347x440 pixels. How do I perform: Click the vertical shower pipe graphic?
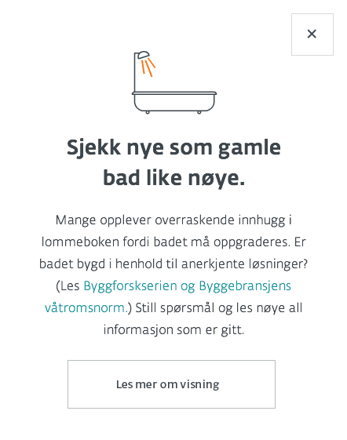[x=135, y=72]
